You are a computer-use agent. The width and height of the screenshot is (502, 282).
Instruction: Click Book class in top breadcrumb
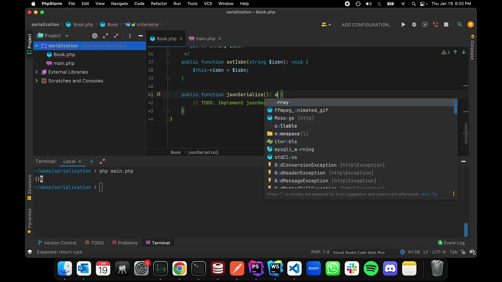(x=109, y=24)
